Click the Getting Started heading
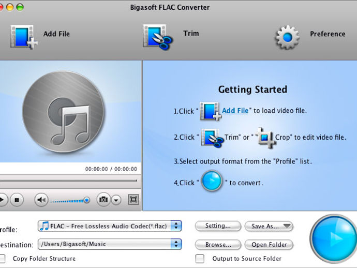This screenshot has width=357, height=268. pos(252,90)
